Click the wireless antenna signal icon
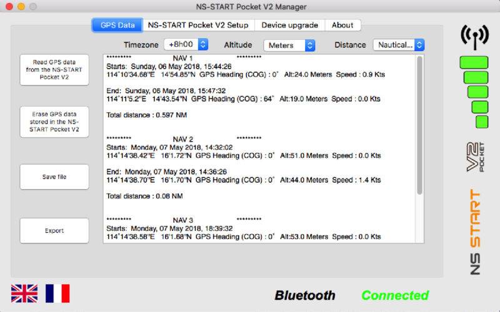The image size is (500, 312). coord(474,37)
